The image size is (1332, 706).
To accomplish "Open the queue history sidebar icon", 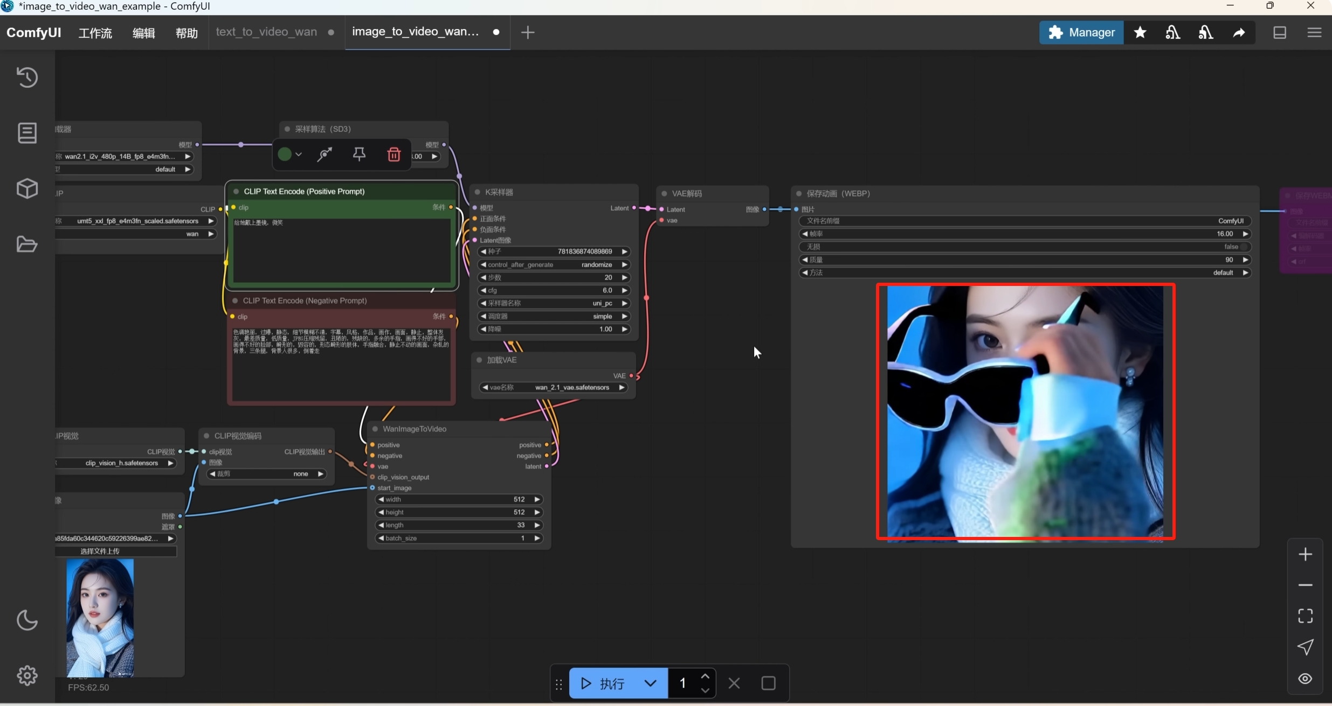I will coord(27,77).
